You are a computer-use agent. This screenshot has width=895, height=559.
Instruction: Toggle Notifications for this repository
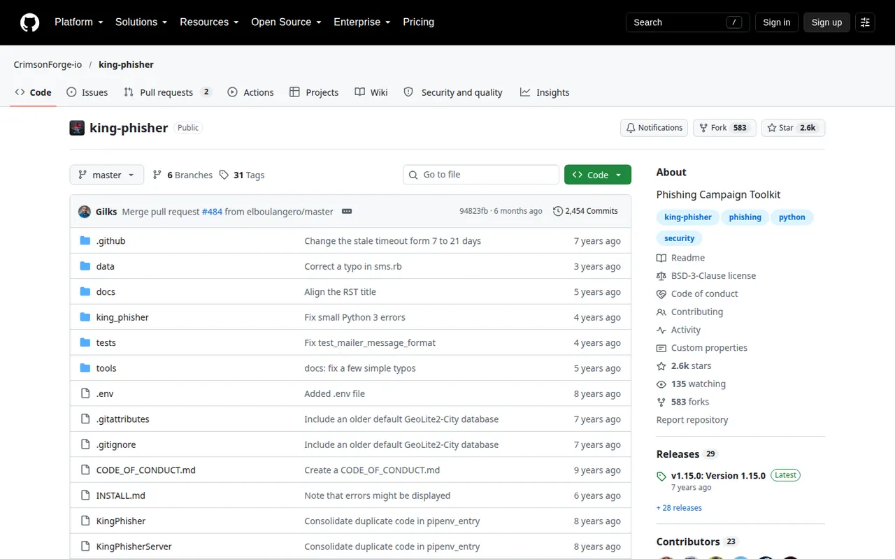[654, 128]
